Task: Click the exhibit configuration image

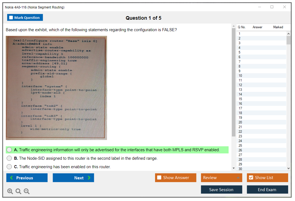Action: coord(56,88)
